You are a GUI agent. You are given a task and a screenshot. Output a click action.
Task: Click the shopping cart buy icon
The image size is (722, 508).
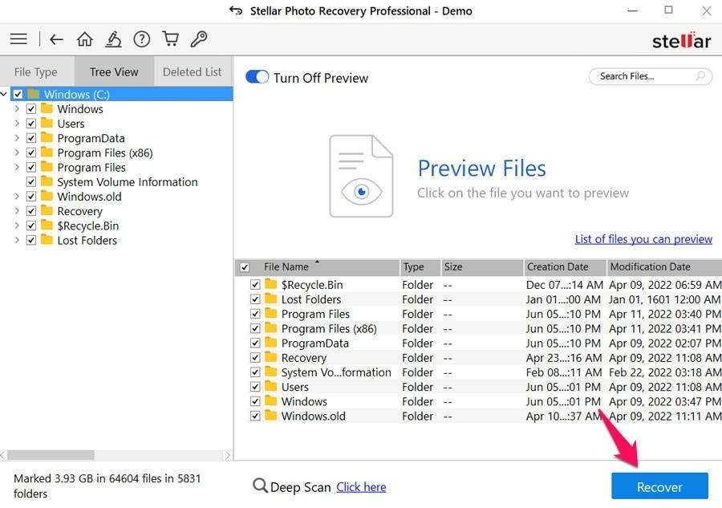click(170, 39)
